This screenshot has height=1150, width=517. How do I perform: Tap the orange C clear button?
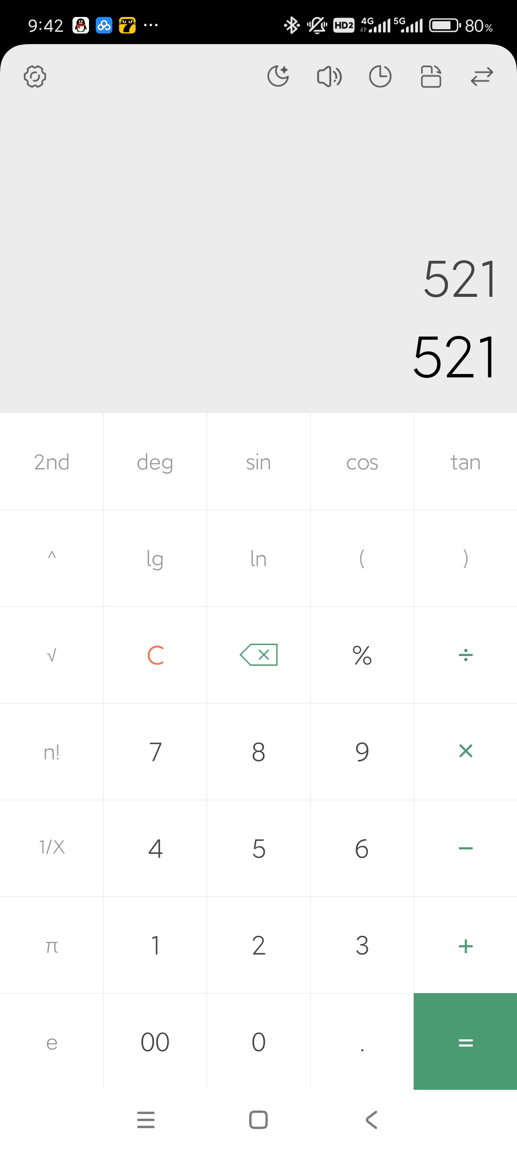coord(155,654)
